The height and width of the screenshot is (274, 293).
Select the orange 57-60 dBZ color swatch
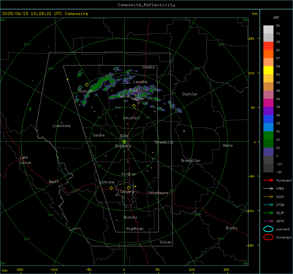268,54
